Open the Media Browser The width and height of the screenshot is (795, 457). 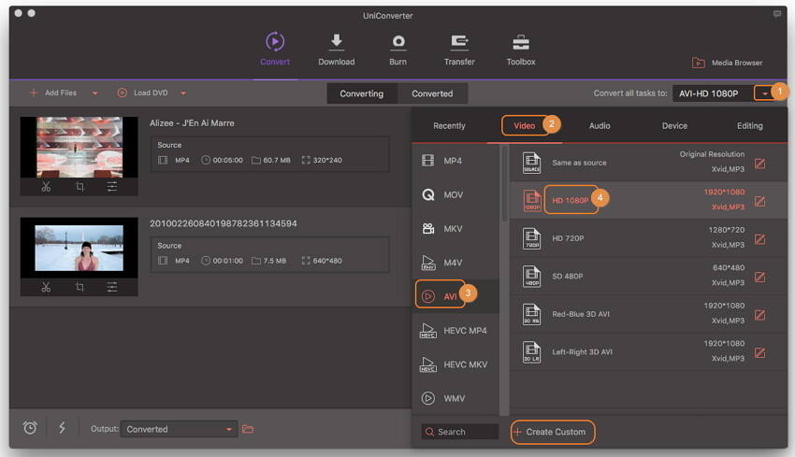click(727, 63)
